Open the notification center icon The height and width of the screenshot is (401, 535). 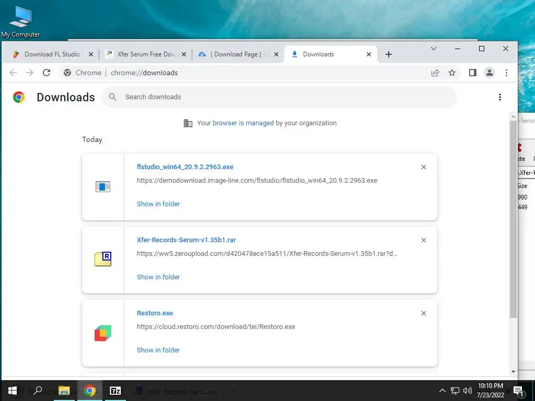(518, 391)
